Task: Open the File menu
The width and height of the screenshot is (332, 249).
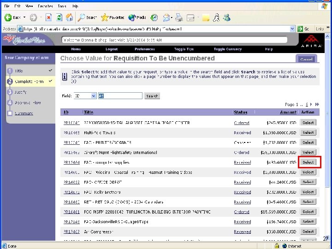Action: click(x=7, y=6)
